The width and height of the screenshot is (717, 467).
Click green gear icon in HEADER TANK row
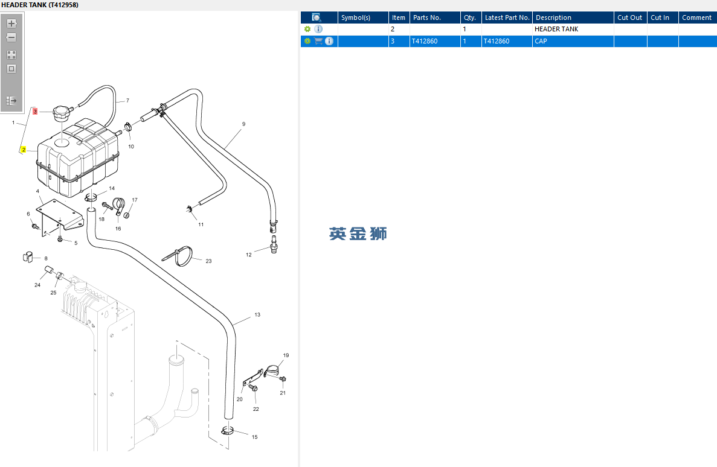pyautogui.click(x=307, y=29)
